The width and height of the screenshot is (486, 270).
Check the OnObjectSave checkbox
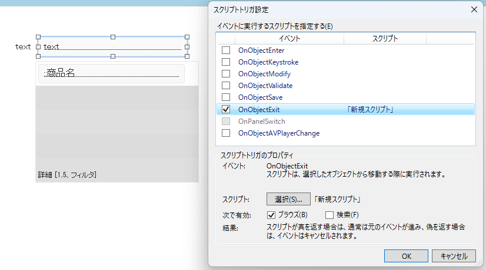coord(226,97)
